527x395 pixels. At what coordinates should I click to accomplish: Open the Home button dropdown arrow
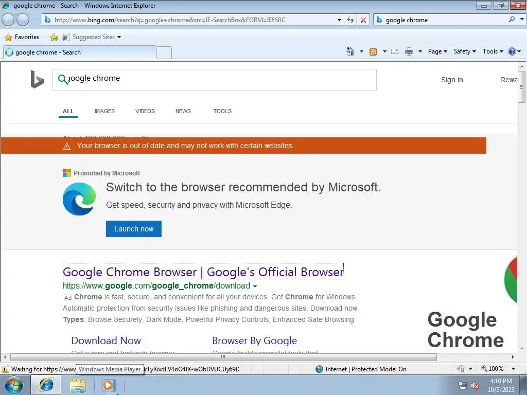361,52
